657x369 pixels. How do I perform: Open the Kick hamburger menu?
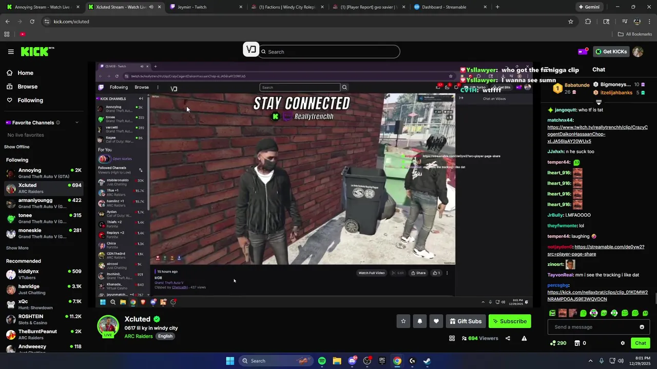pyautogui.click(x=11, y=52)
